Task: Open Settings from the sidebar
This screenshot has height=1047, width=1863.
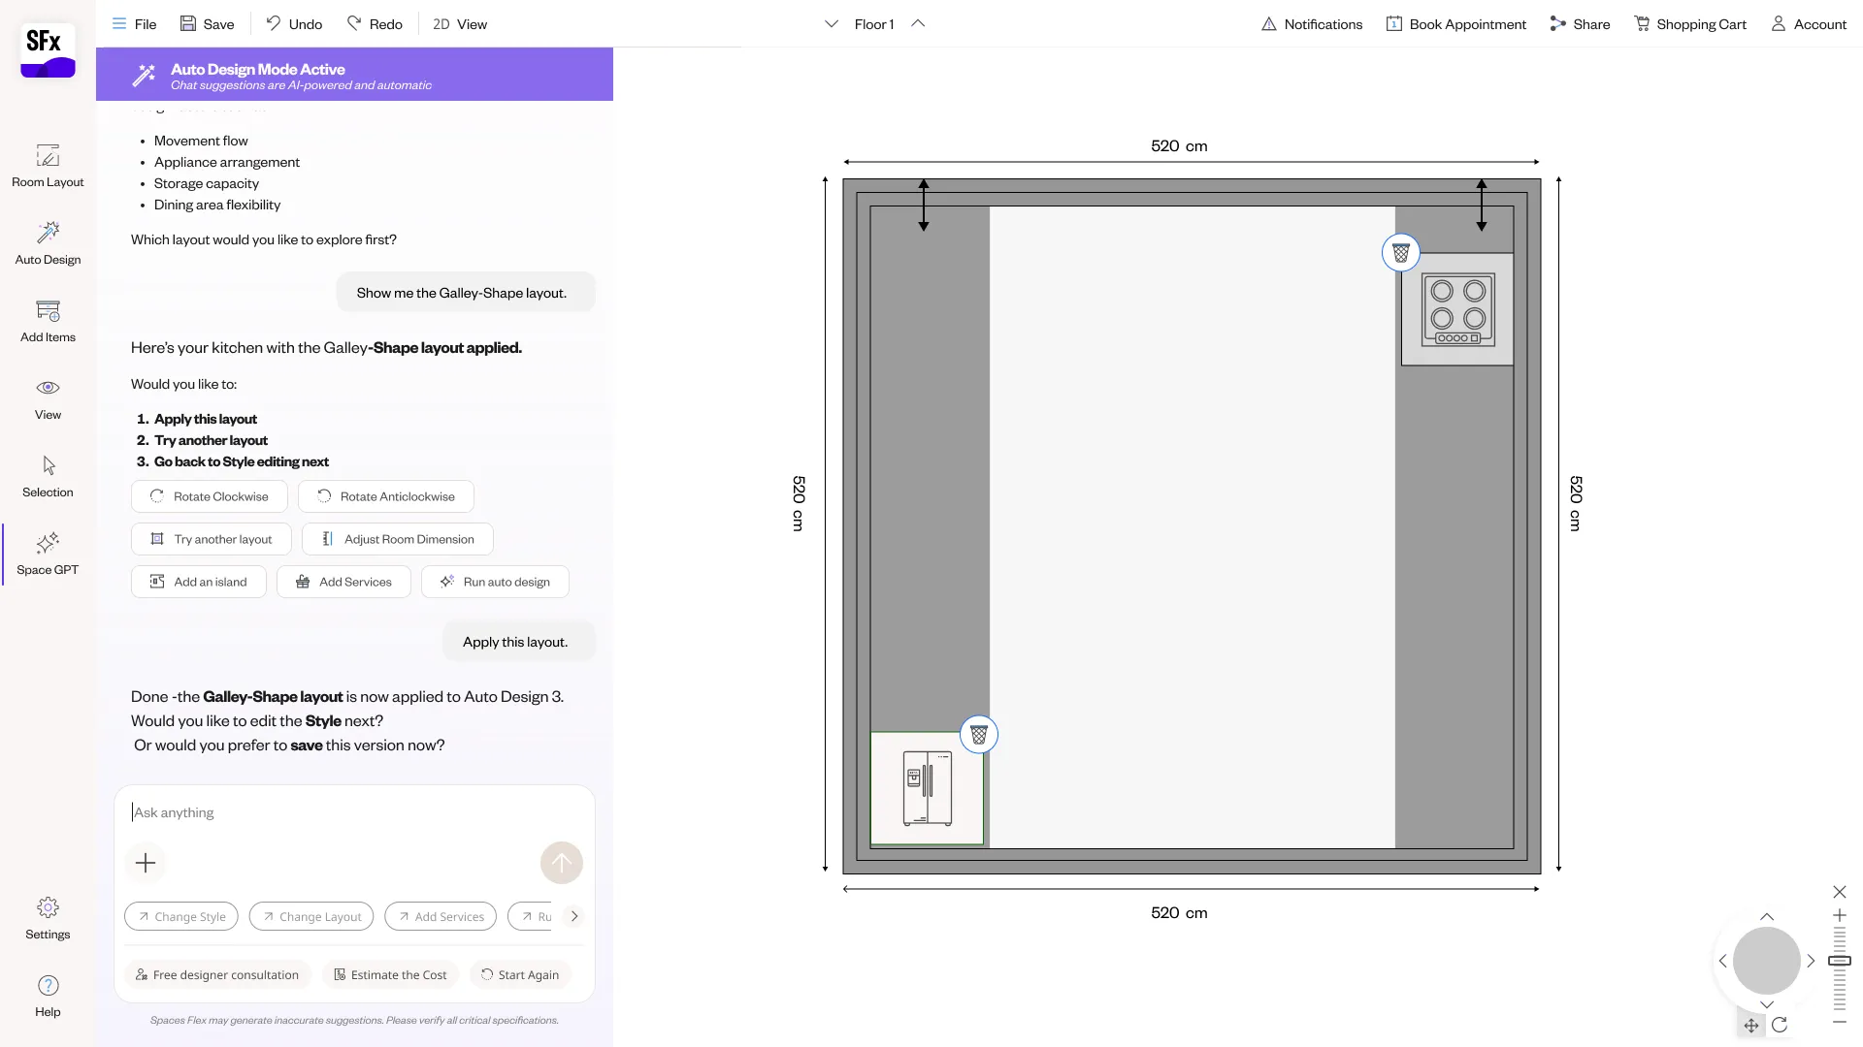Action: (x=48, y=918)
